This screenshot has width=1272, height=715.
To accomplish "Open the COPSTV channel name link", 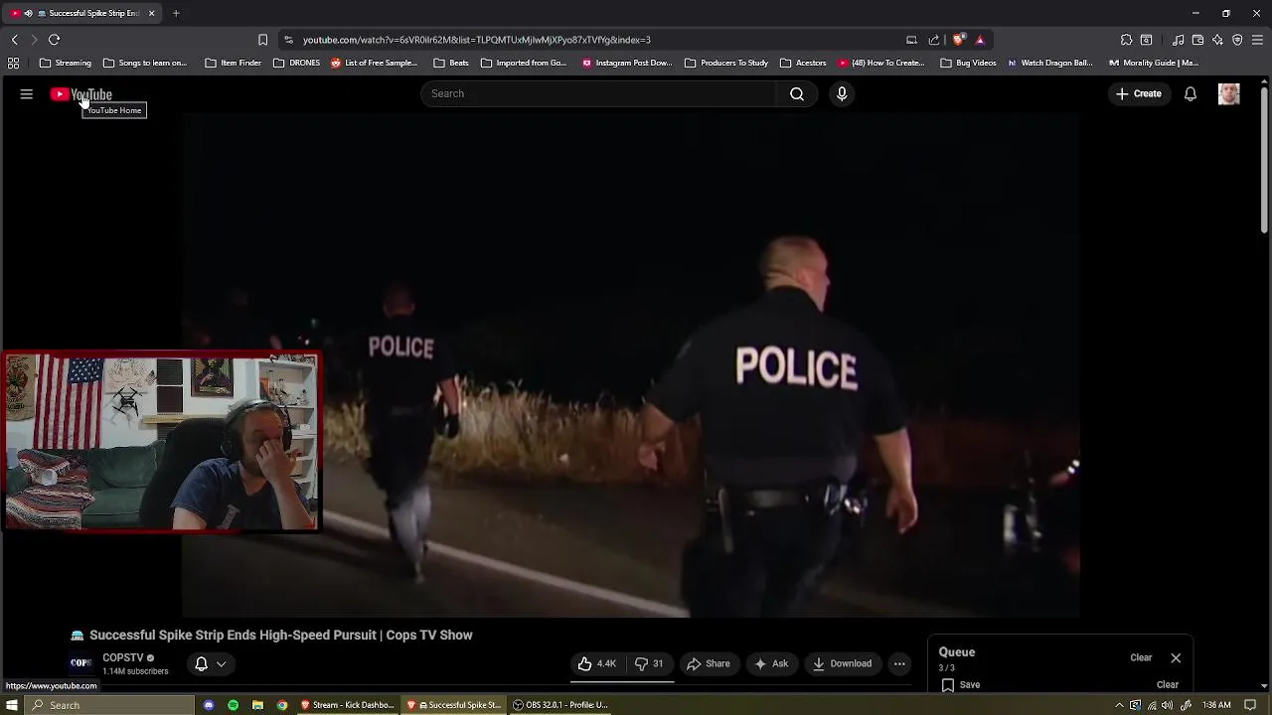I will click(123, 657).
